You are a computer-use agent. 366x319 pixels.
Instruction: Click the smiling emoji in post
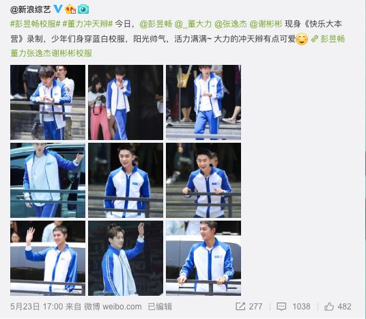click(x=302, y=39)
